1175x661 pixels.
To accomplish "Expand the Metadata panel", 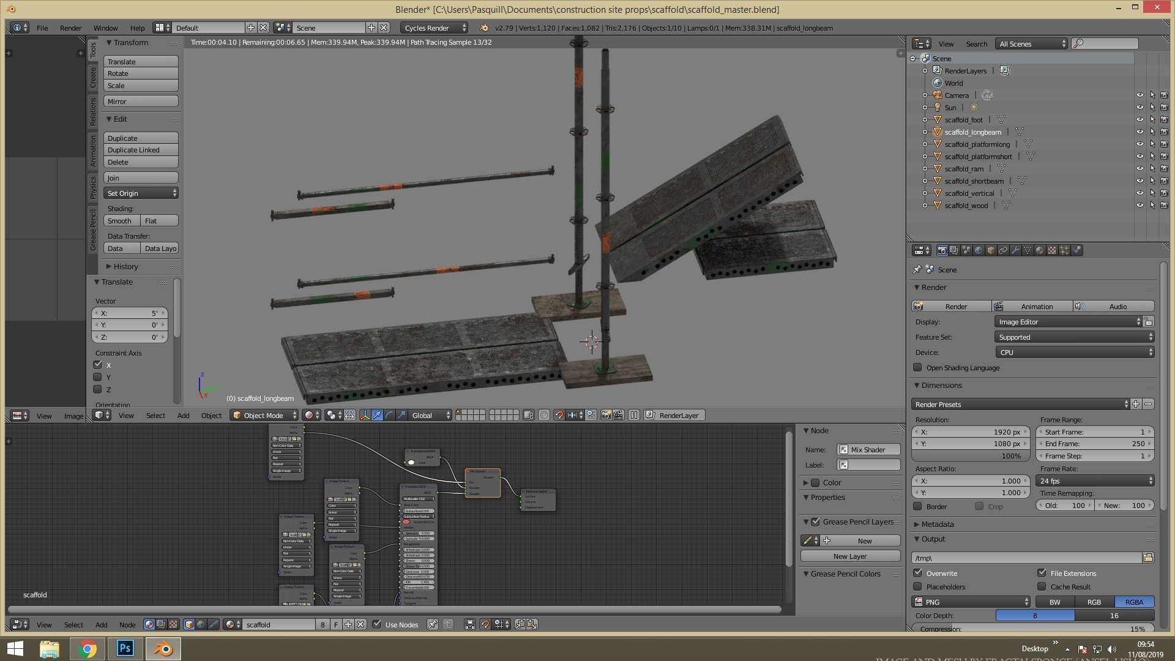I will pyautogui.click(x=937, y=524).
